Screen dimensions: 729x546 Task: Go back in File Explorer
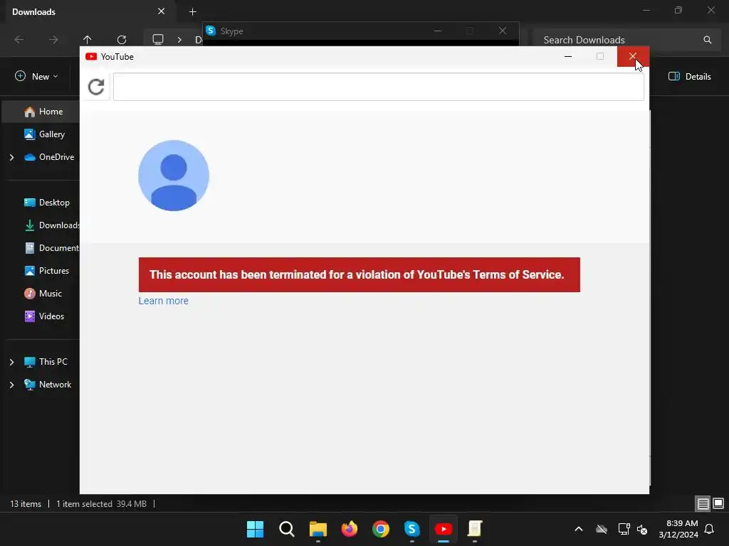click(19, 40)
